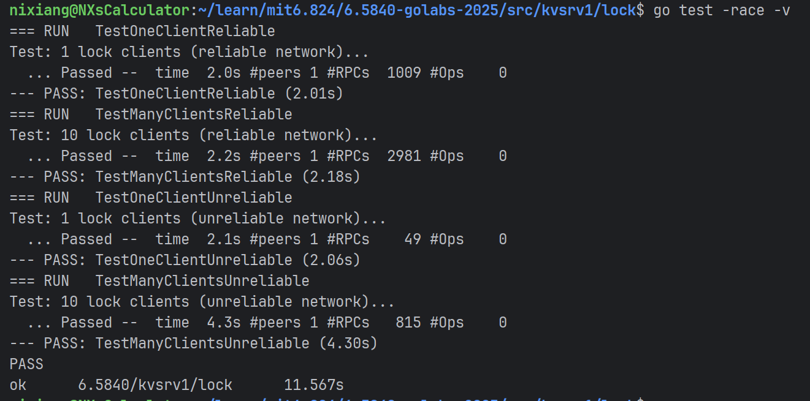Click '--- PASS: TestOneClientReliable (2.01s)' line
Viewport: 810px width, 401px height.
coord(176,94)
